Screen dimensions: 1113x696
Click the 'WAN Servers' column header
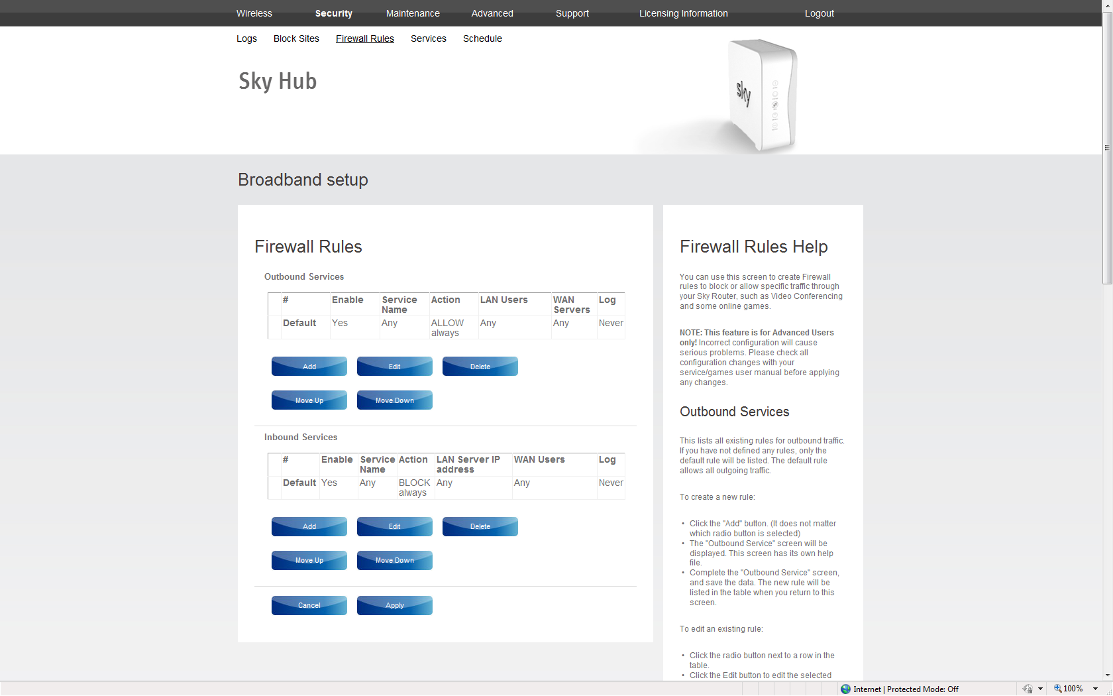[x=572, y=305]
